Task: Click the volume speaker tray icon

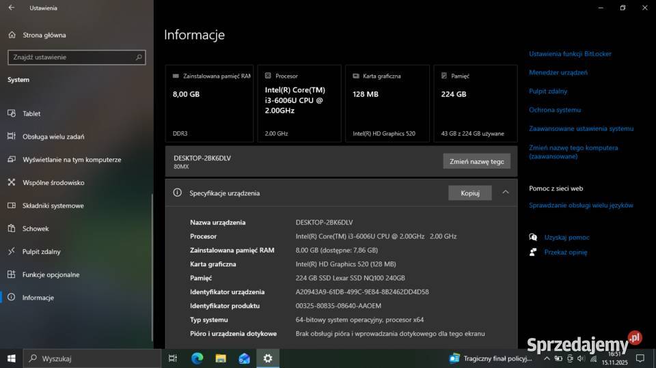Action: coord(581,358)
